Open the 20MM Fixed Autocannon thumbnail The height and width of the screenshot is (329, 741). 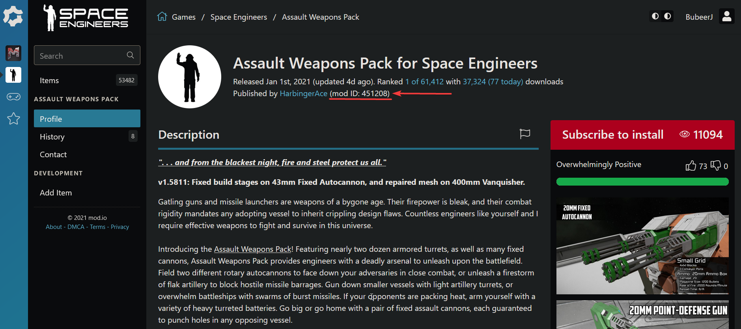[x=642, y=246]
